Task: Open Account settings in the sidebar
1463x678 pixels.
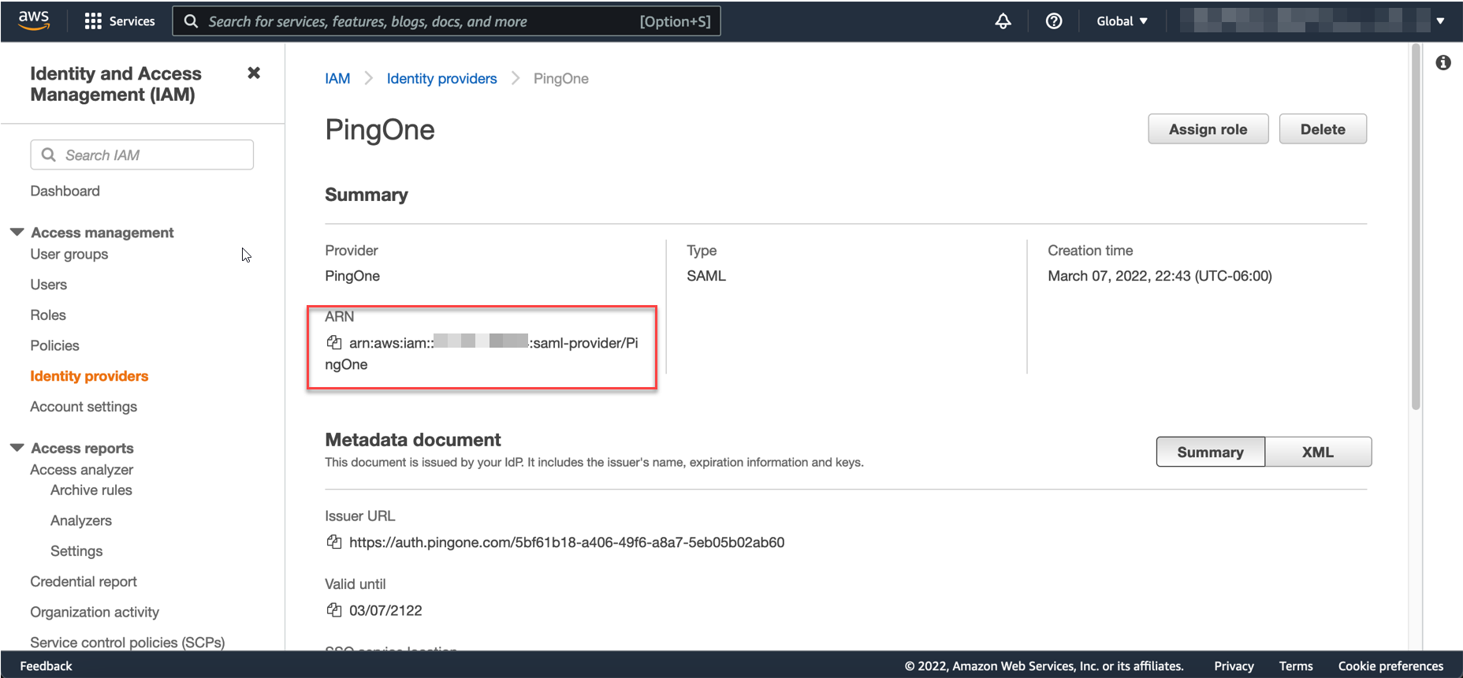Action: [x=84, y=406]
